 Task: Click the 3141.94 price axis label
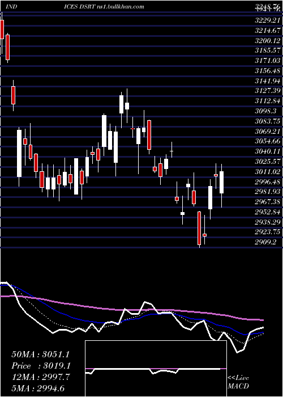click(268, 81)
